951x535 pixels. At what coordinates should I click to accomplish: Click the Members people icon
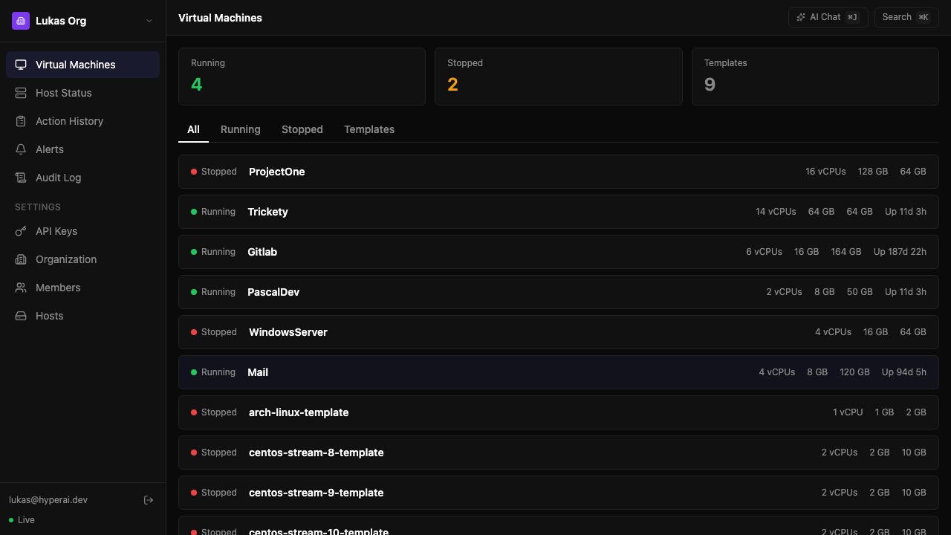coord(21,288)
